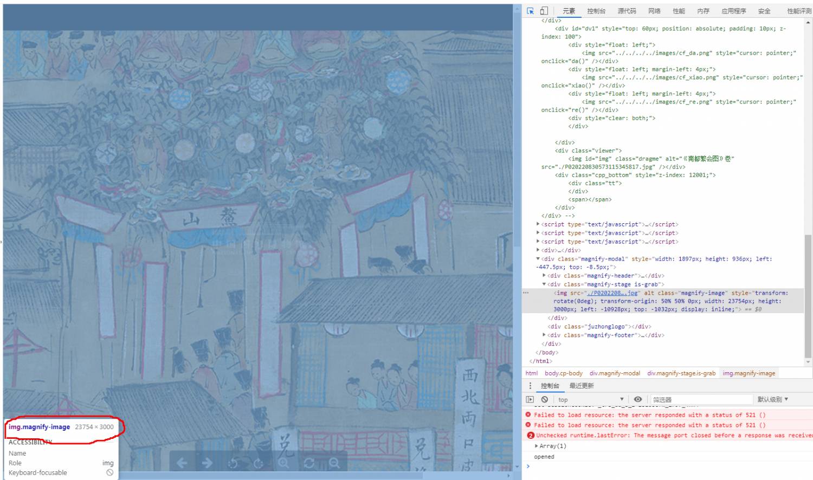
Task: Reset image with the refresh arrows icon
Action: pyautogui.click(x=309, y=463)
